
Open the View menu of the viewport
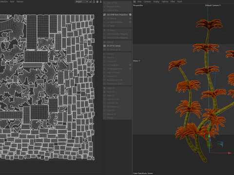pos(139,1)
